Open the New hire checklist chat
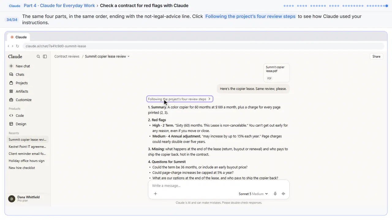Viewport: 392px width, 220px height. (28, 168)
